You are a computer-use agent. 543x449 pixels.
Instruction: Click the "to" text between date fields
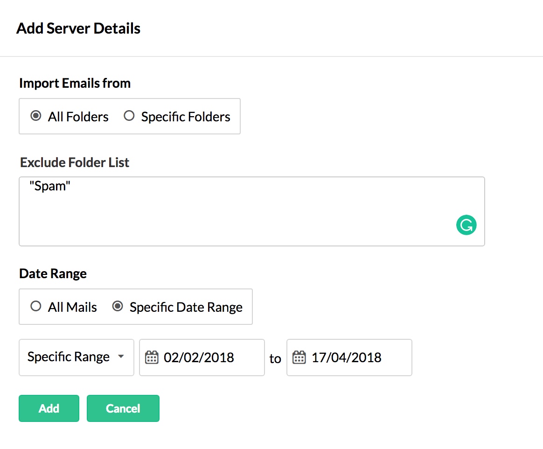(275, 358)
